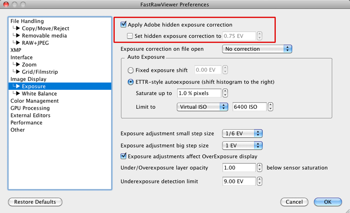Open small step size 1/6 EV dropdown
Image resolution: width=350 pixels, height=213 pixels.
pyautogui.click(x=242, y=134)
